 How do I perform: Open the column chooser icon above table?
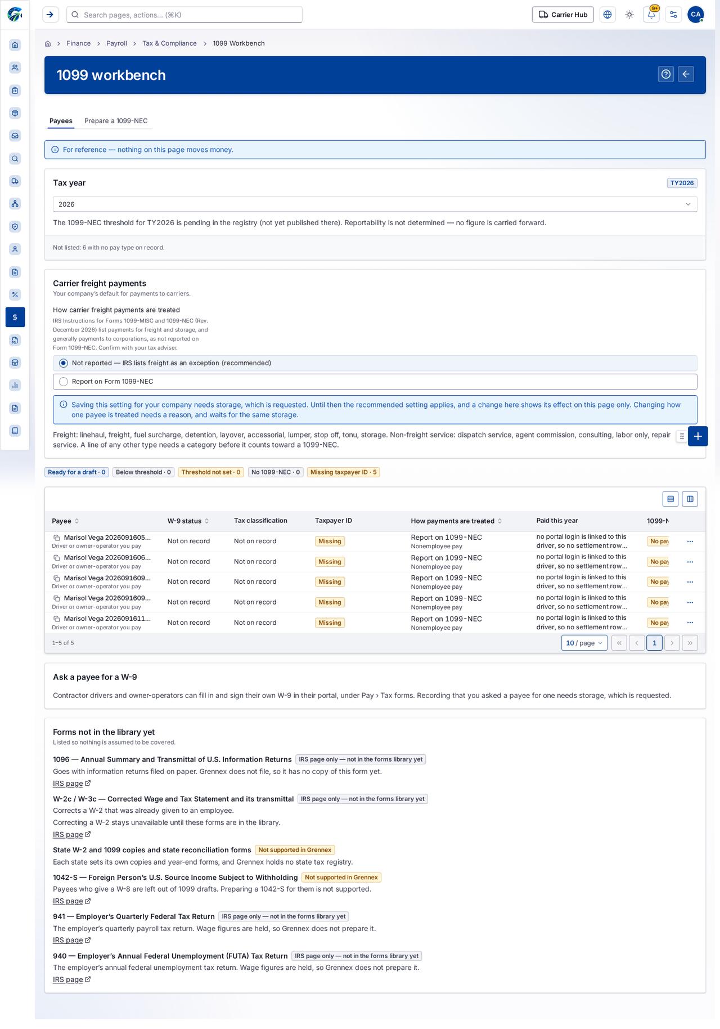point(690,499)
